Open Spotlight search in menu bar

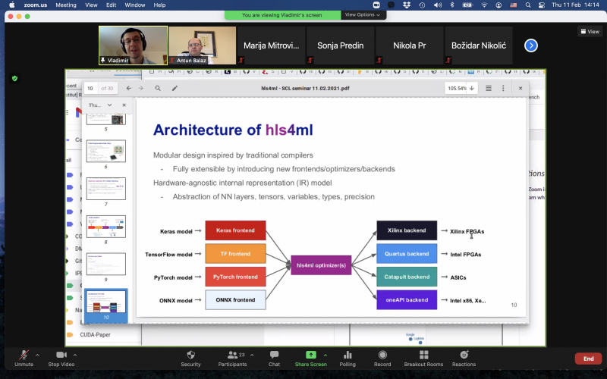[x=528, y=5]
